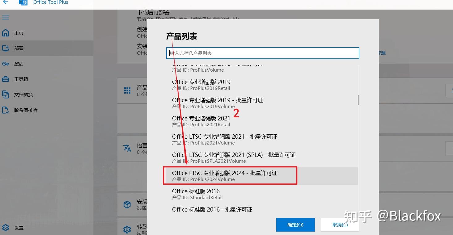Viewport: 453px width, 235px height.
Task: Select Office 专业增强版 2021 retail entry
Action: coord(262,121)
